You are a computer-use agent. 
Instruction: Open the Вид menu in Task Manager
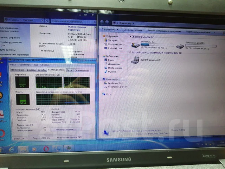click(x=36, y=65)
